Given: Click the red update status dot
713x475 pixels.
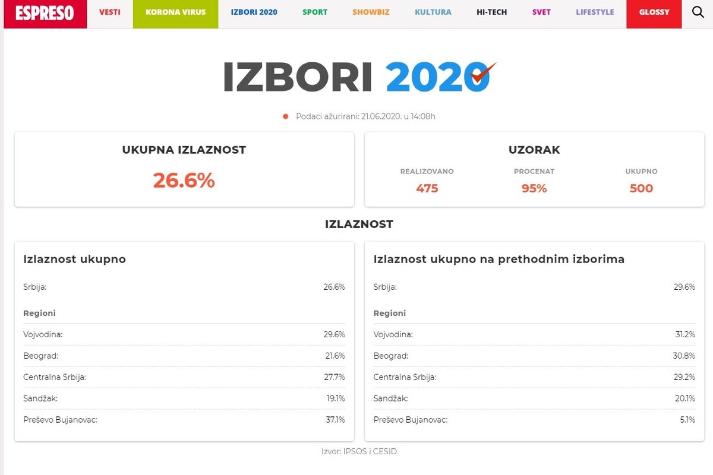Looking at the screenshot, I should point(286,116).
